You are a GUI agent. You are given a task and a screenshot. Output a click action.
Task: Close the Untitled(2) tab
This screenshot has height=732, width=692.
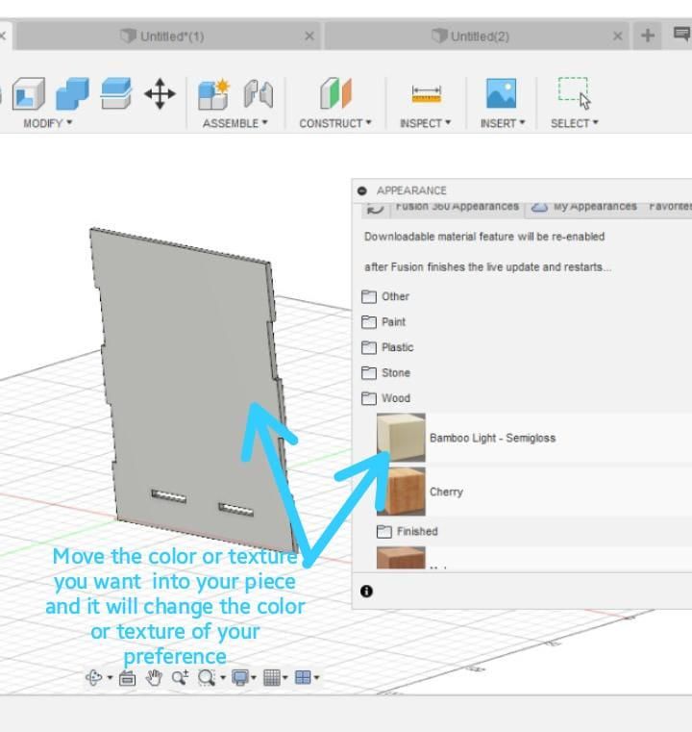617,36
